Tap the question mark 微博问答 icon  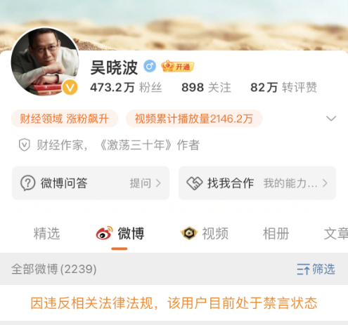tap(28, 183)
